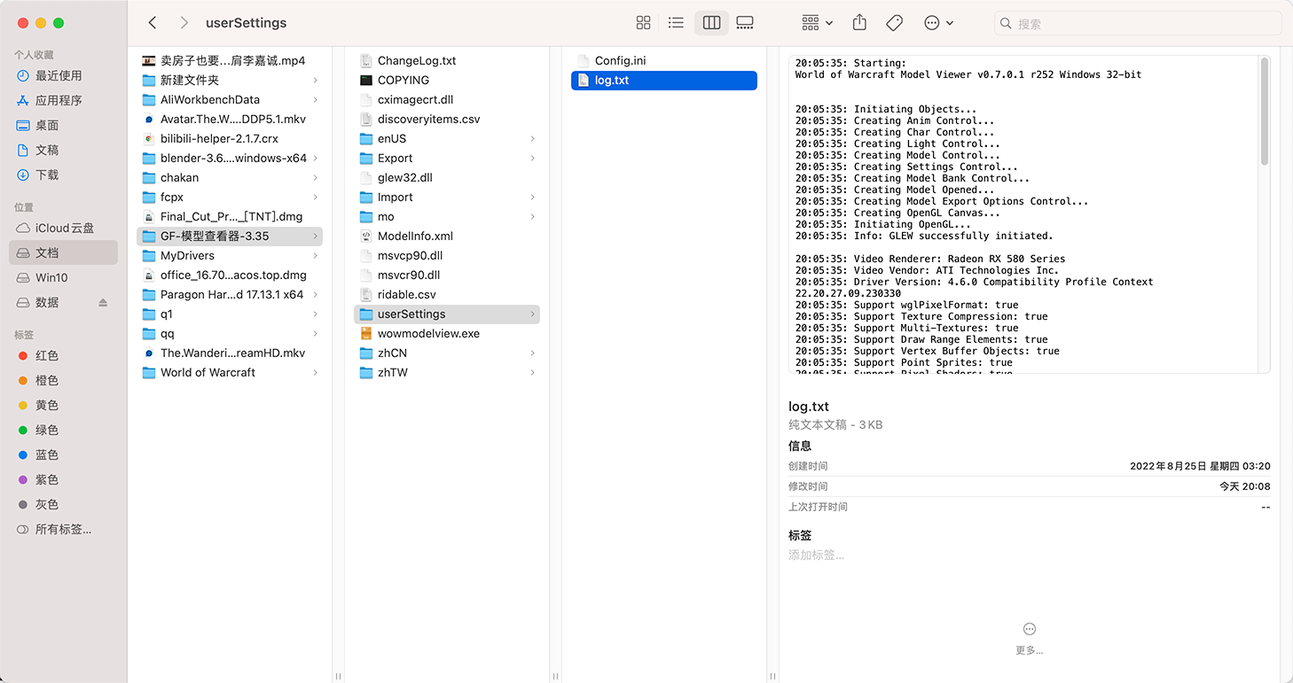
Task: Go back with the left chevron
Action: click(153, 23)
